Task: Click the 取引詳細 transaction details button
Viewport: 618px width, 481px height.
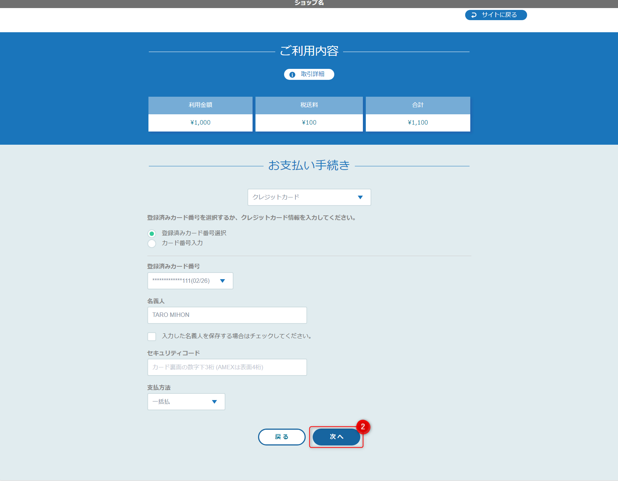Action: (309, 74)
